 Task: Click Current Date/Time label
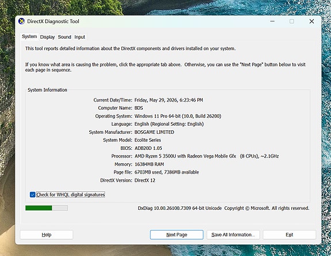113,100
